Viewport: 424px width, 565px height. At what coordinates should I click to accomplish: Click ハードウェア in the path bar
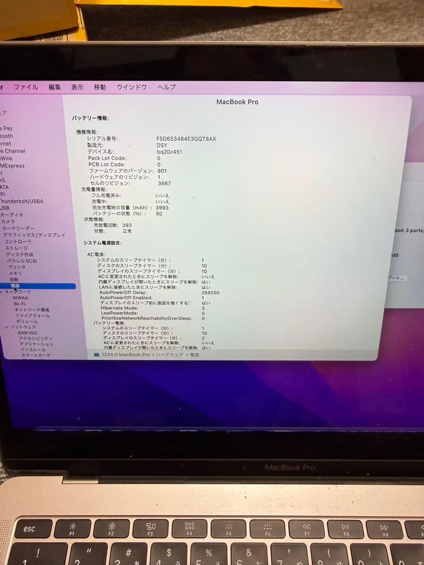click(x=170, y=355)
